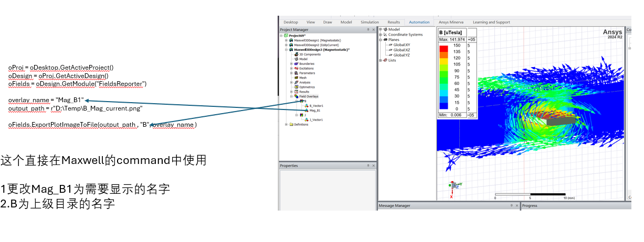
Task: Expand the Excitations node
Action: point(291,68)
